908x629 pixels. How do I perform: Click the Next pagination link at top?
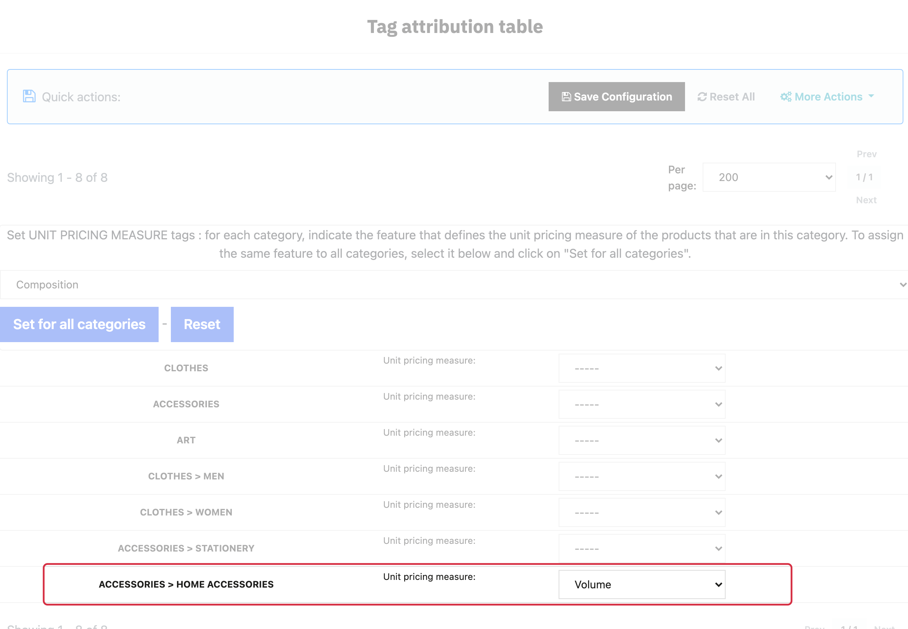(x=866, y=200)
